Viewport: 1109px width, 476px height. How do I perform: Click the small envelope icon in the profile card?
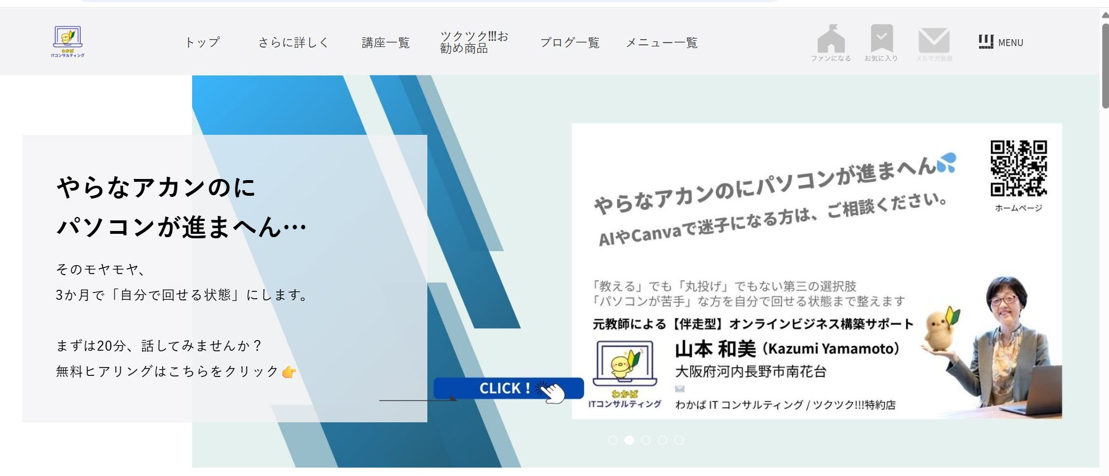pos(679,389)
